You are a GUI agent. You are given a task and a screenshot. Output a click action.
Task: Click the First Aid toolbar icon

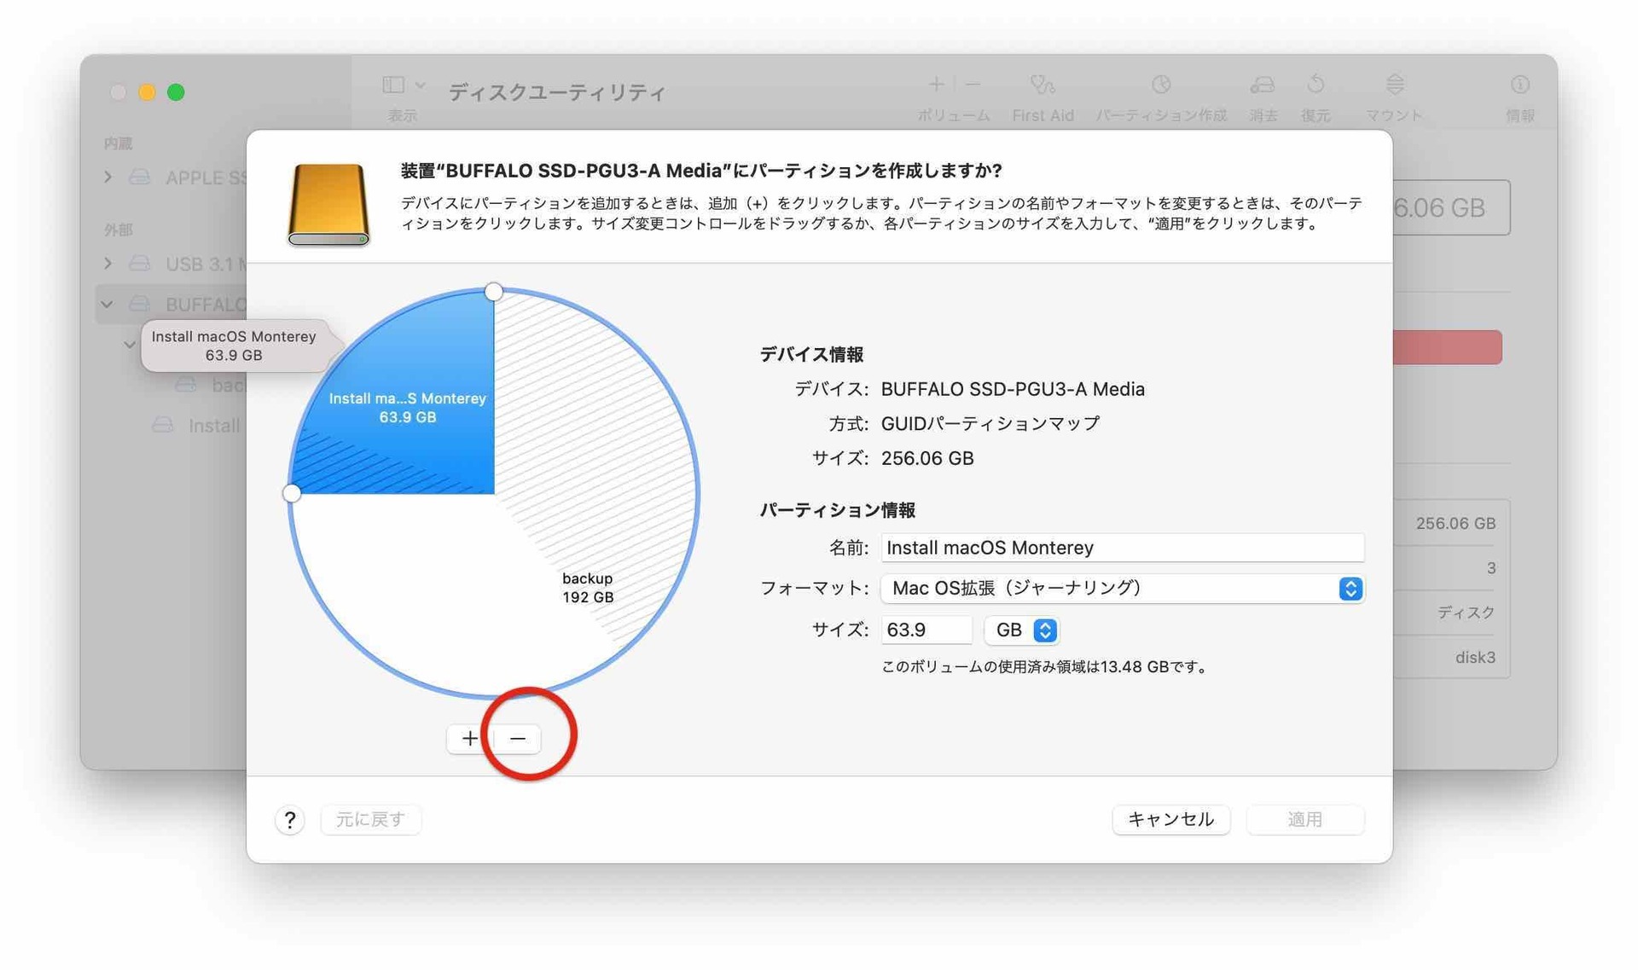1043,84
